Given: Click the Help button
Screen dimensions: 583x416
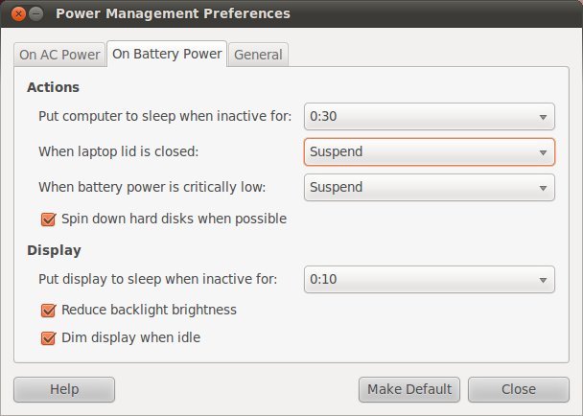Looking at the screenshot, I should [x=64, y=389].
